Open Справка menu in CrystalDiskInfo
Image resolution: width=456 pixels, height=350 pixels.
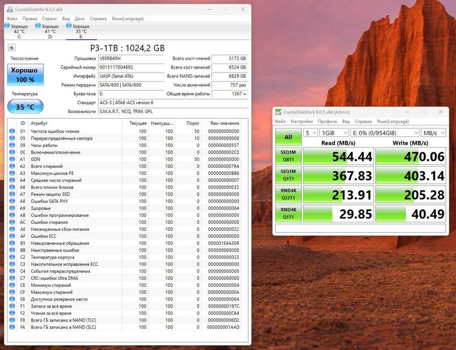[x=98, y=19]
